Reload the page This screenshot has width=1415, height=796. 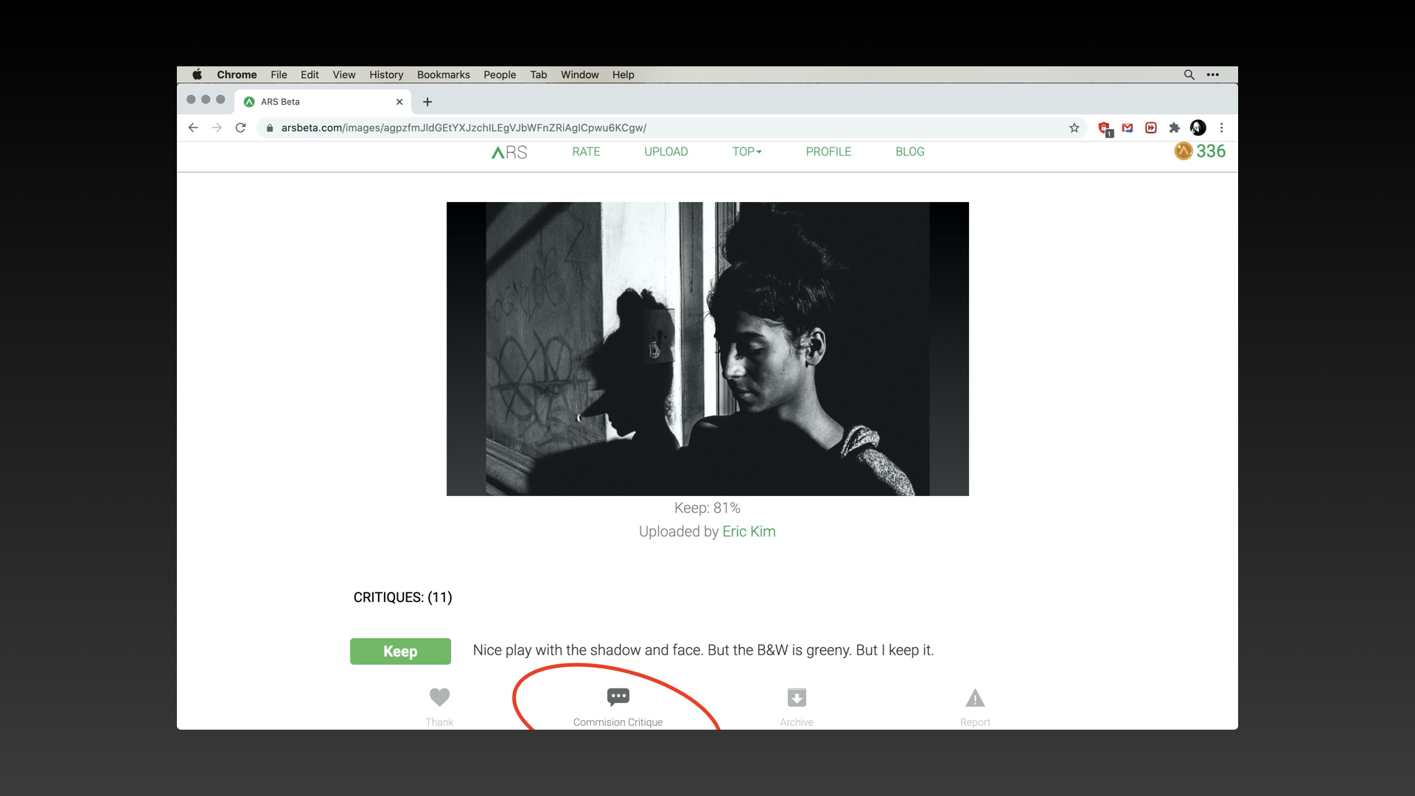coord(240,128)
